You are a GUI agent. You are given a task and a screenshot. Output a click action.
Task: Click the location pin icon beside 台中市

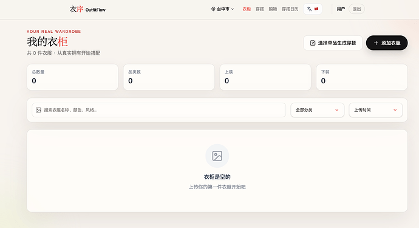pyautogui.click(x=213, y=9)
